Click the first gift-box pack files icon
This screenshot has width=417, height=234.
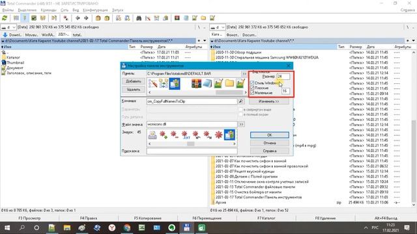tap(98, 18)
